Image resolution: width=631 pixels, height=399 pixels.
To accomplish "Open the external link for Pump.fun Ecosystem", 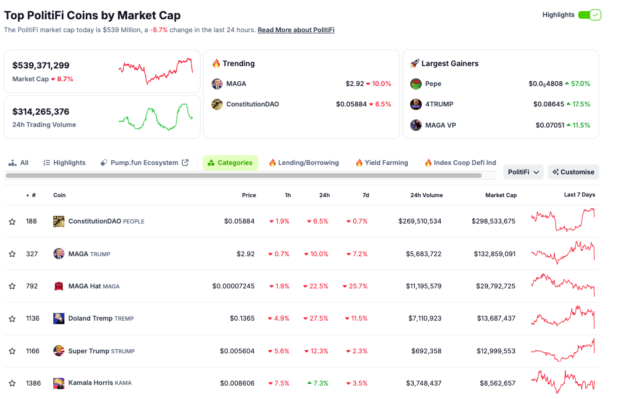I will [x=185, y=162].
